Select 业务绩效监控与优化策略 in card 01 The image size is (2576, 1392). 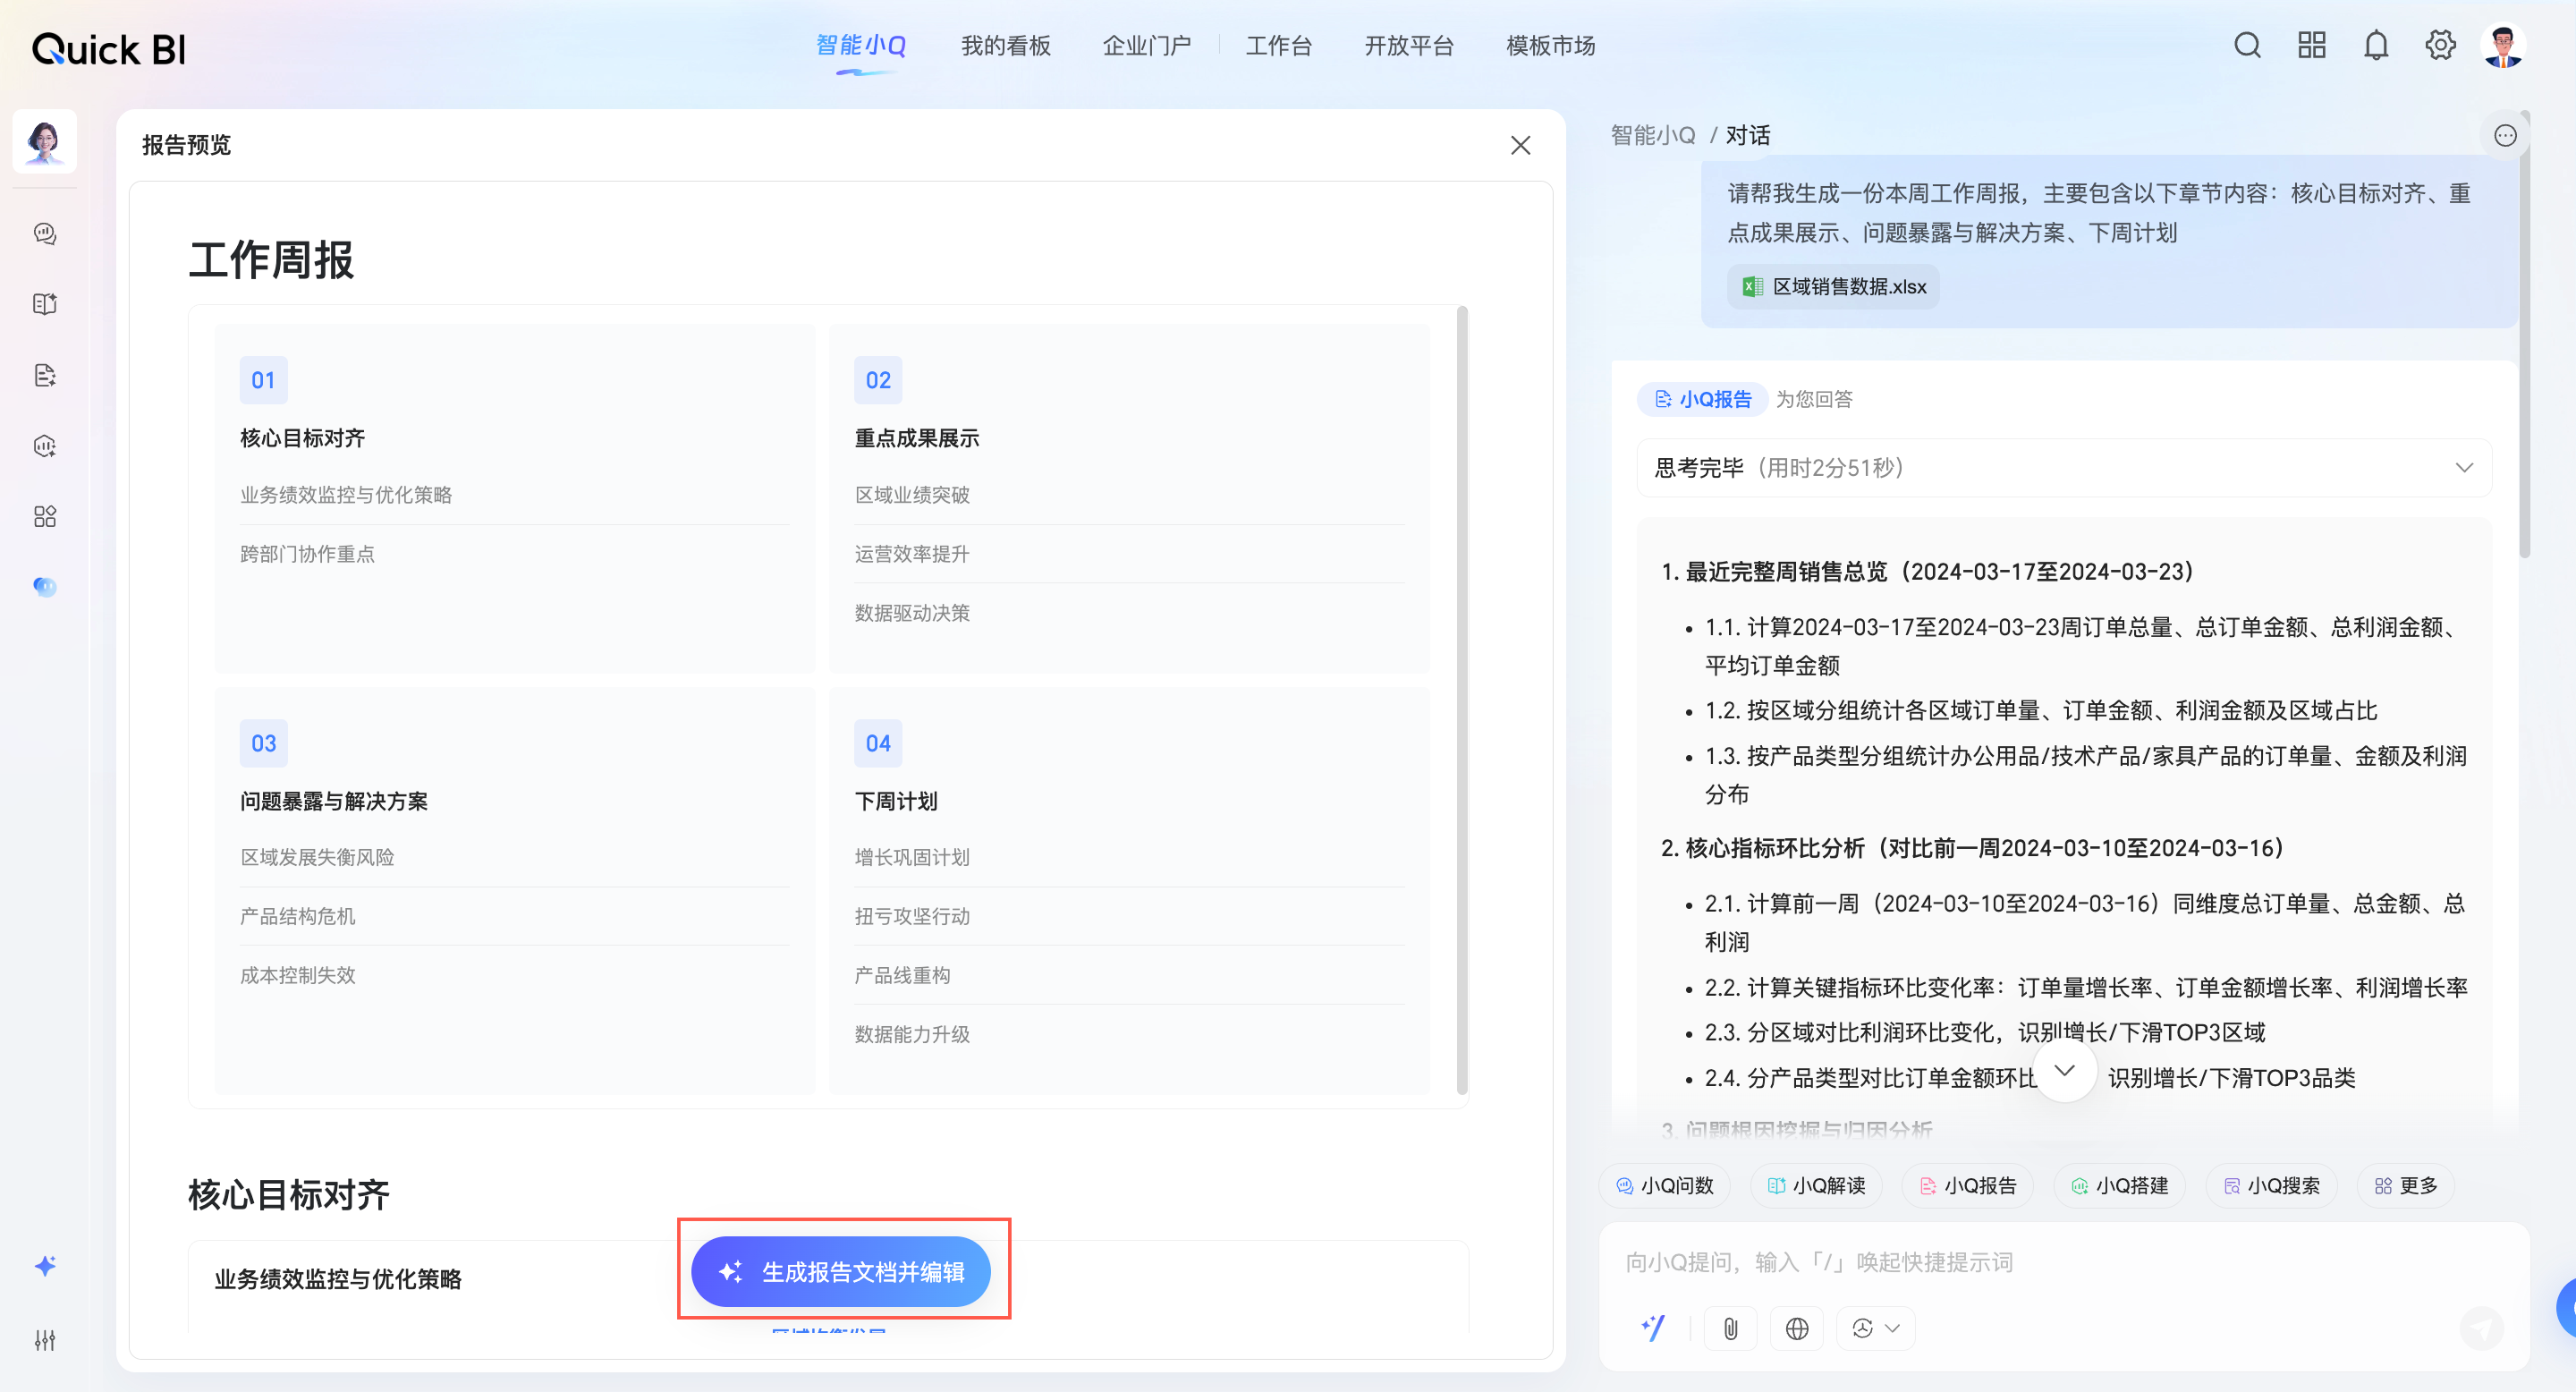pos(346,495)
